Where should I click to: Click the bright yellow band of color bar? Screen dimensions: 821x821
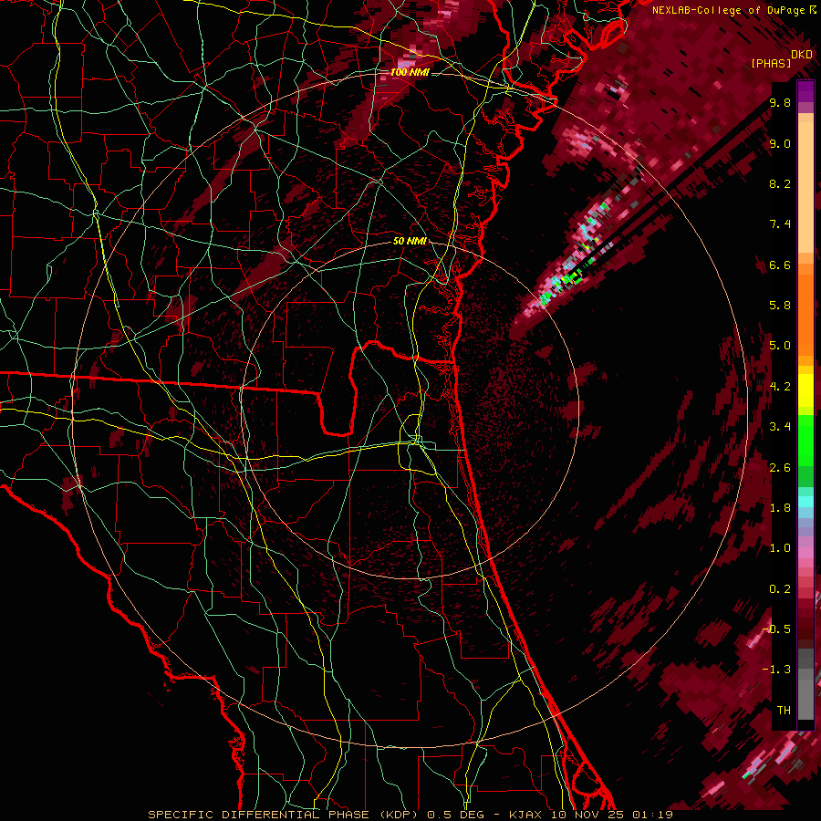click(805, 390)
